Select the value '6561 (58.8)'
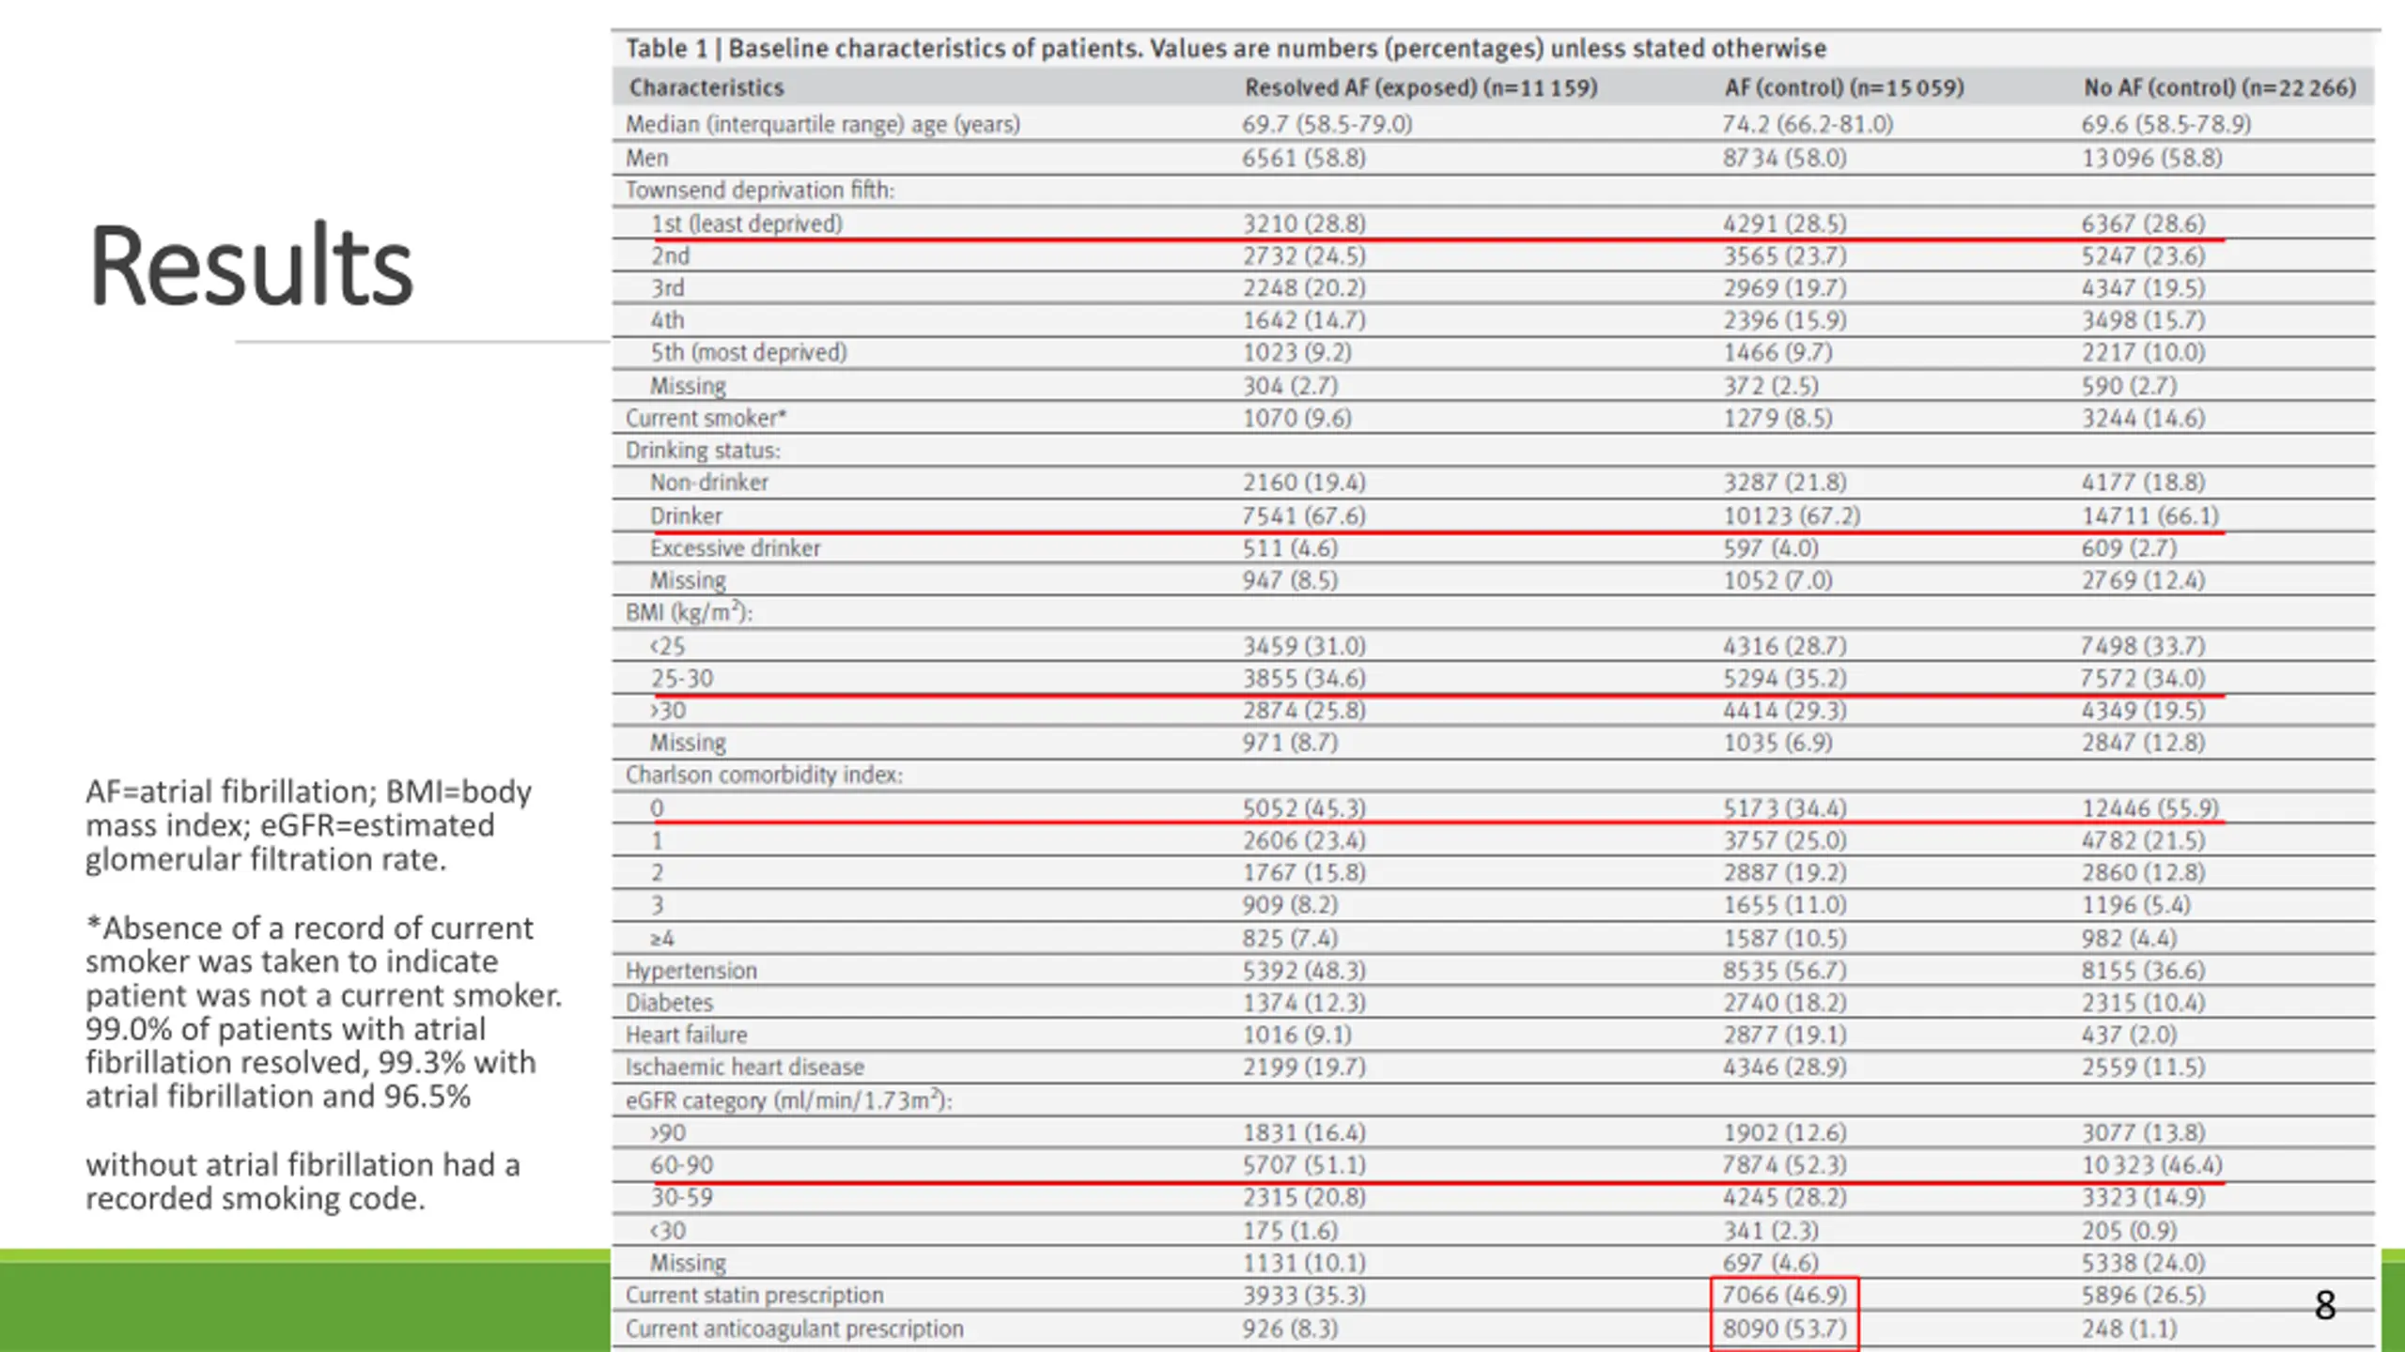This screenshot has width=2405, height=1352. (x=1304, y=159)
